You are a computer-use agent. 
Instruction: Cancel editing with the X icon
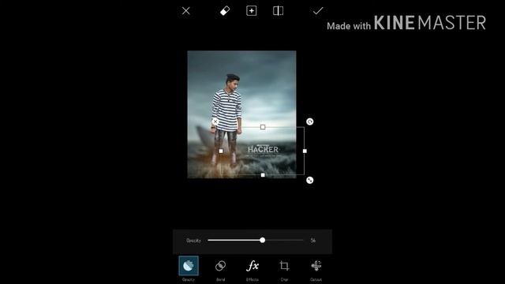[186, 11]
